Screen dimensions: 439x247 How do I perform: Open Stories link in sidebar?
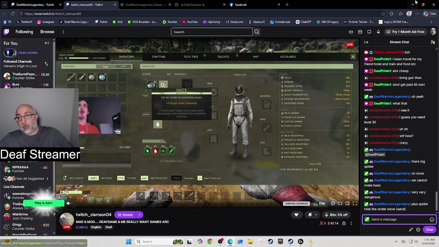coord(28,53)
